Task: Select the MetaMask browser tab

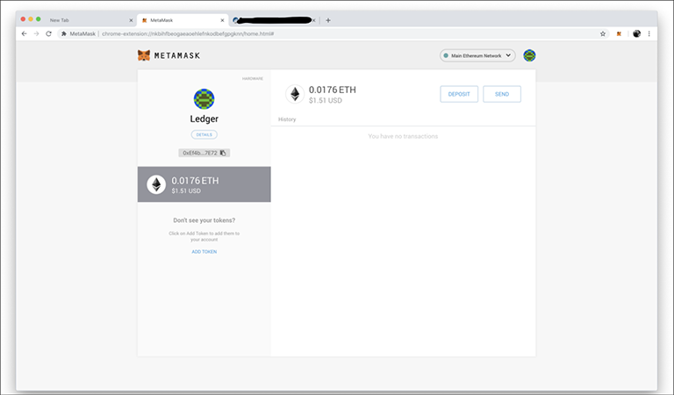Action: pos(181,20)
